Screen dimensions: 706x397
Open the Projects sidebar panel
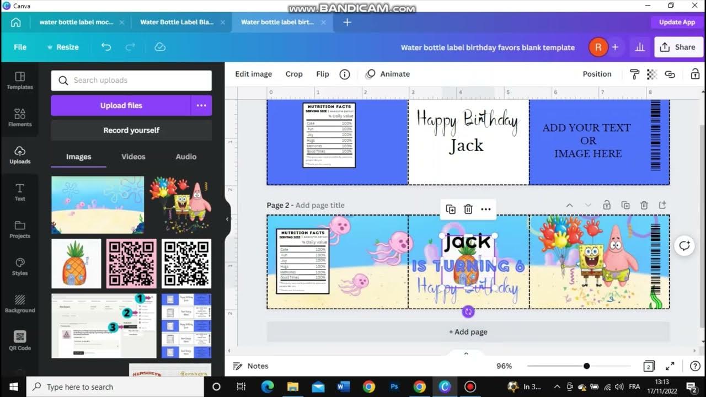[x=20, y=229]
